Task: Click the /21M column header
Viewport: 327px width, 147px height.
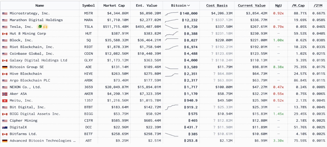Action: (317, 5)
